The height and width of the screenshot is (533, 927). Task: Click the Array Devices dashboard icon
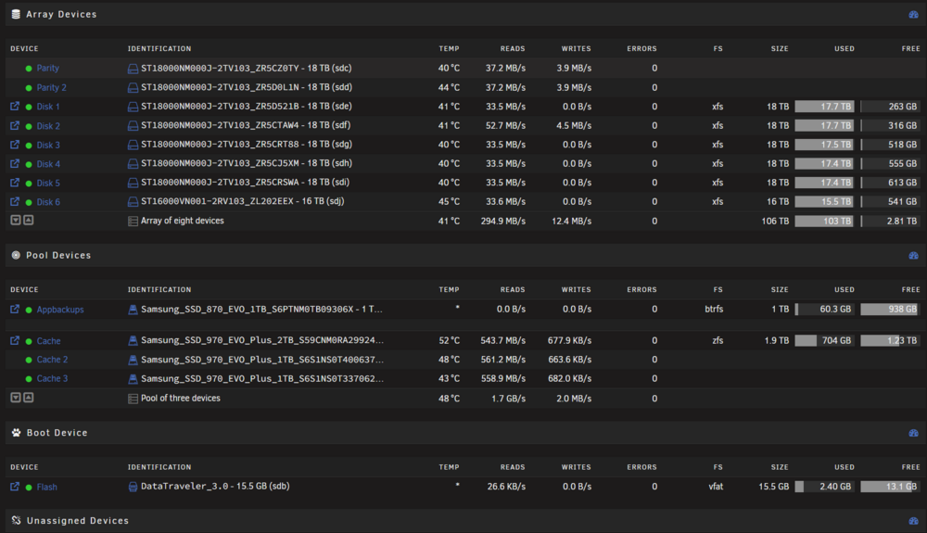913,14
